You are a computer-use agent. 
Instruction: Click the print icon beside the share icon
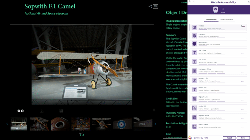tap(155, 6)
